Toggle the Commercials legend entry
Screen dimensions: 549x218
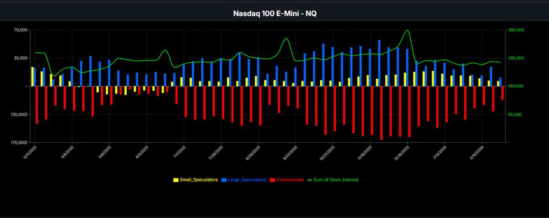287,180
